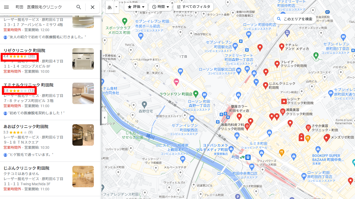Collapse the side panel with arrow handle
Image resolution: width=355 pixels, height=199 pixels.
click(104, 118)
